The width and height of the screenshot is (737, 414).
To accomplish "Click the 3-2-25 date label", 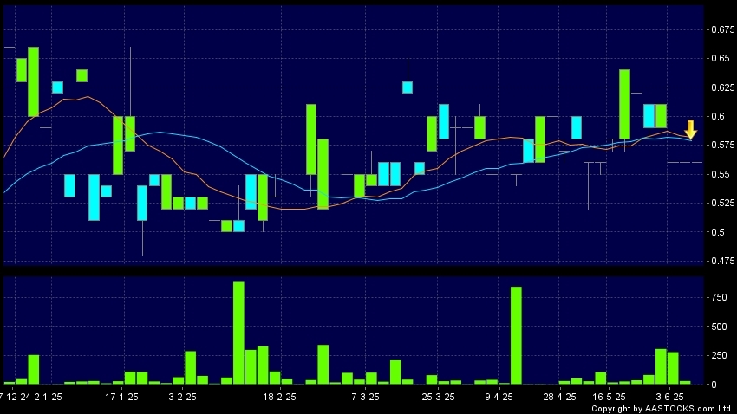I will pyautogui.click(x=182, y=397).
